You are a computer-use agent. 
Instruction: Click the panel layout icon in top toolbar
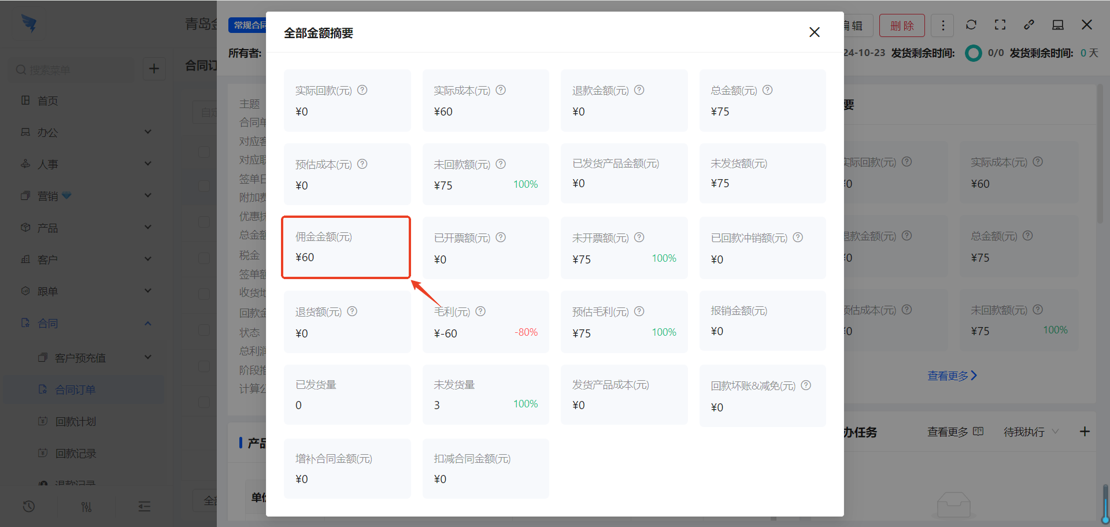[x=1058, y=25]
